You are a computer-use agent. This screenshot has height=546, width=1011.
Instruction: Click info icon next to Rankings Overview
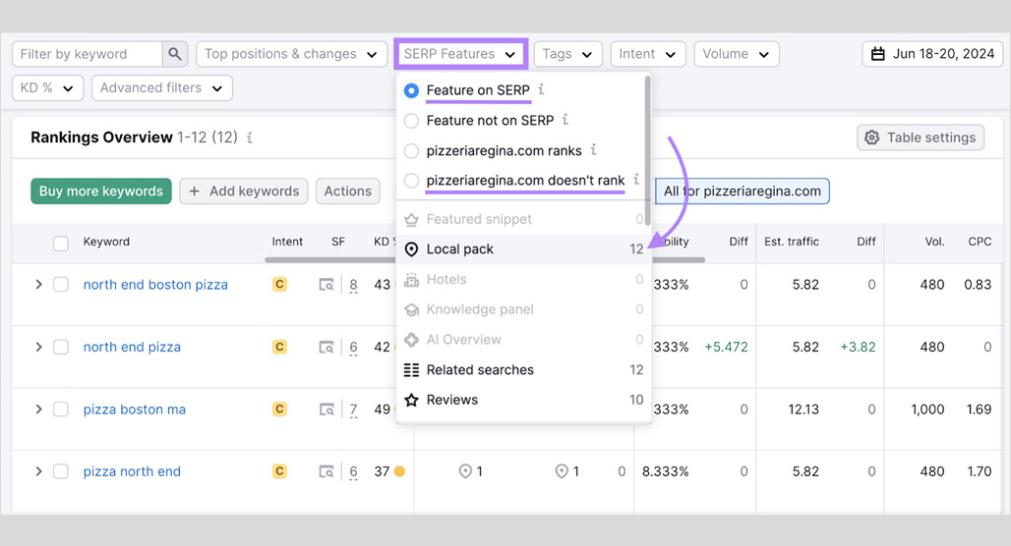250,137
